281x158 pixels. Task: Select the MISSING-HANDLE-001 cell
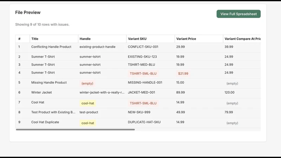(145, 83)
